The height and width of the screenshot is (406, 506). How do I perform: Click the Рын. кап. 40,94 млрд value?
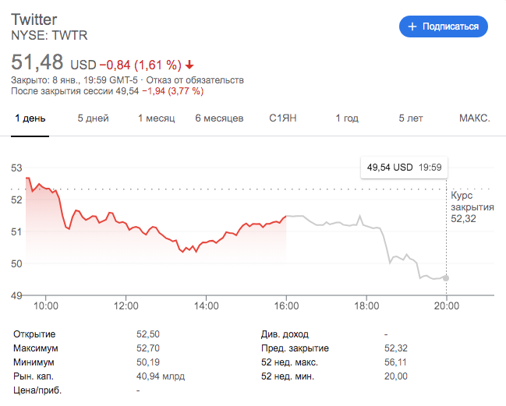161,376
